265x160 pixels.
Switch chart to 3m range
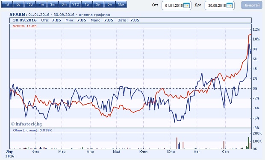point(53,5)
